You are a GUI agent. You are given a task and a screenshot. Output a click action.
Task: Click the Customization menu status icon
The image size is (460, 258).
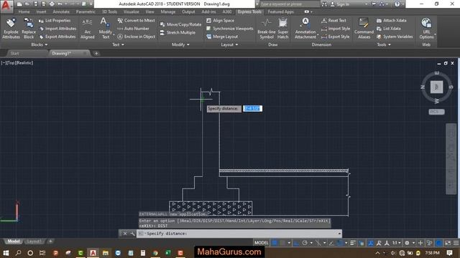point(456,243)
